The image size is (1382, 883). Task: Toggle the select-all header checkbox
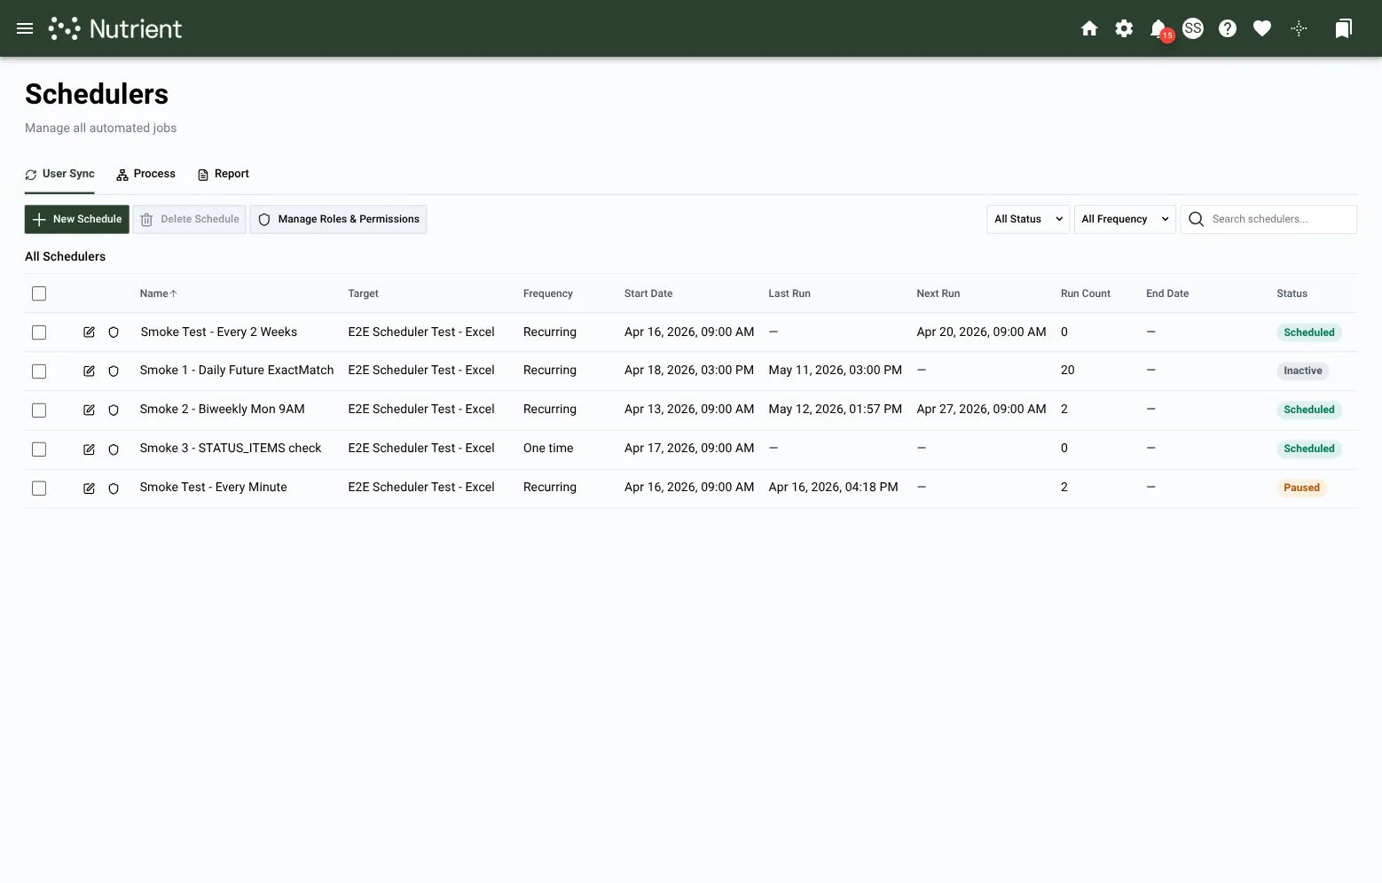39,293
